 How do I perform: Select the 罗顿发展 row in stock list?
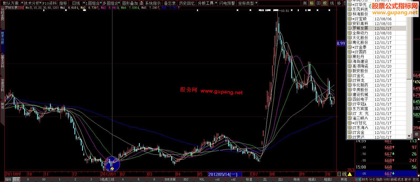coord(377,28)
